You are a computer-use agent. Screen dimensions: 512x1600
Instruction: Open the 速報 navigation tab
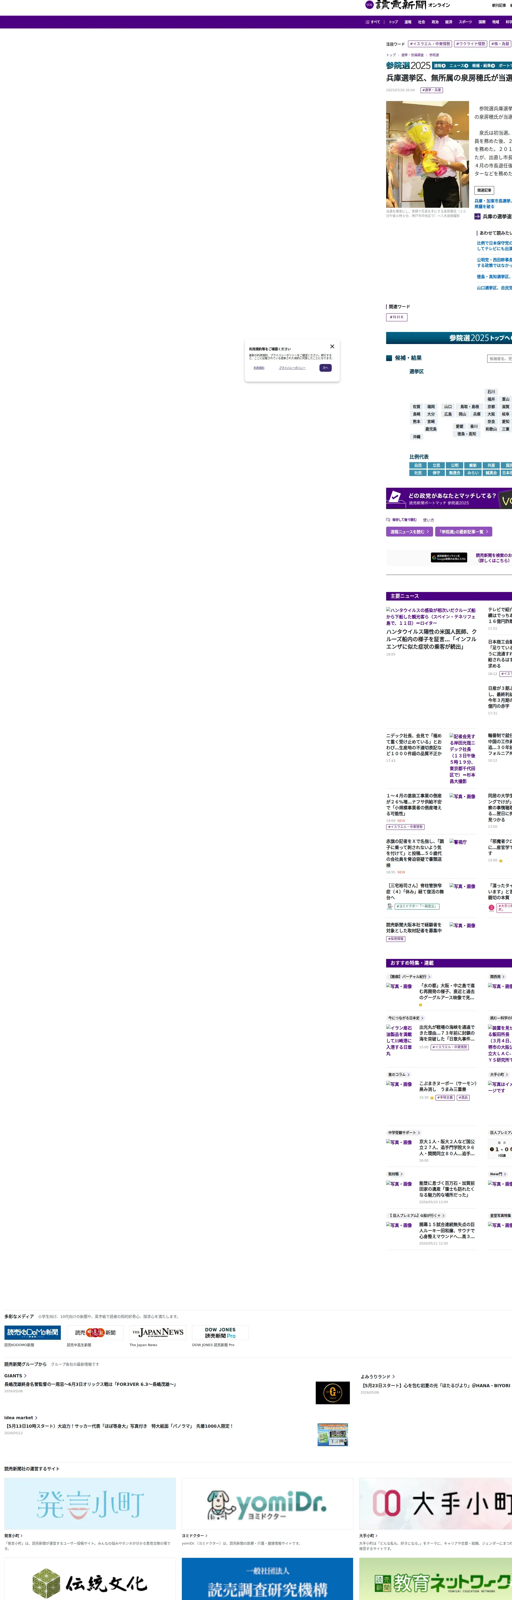click(x=408, y=22)
